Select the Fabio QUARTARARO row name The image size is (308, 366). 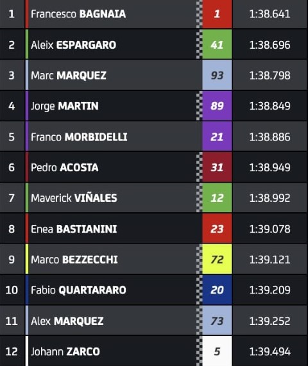[x=78, y=290]
